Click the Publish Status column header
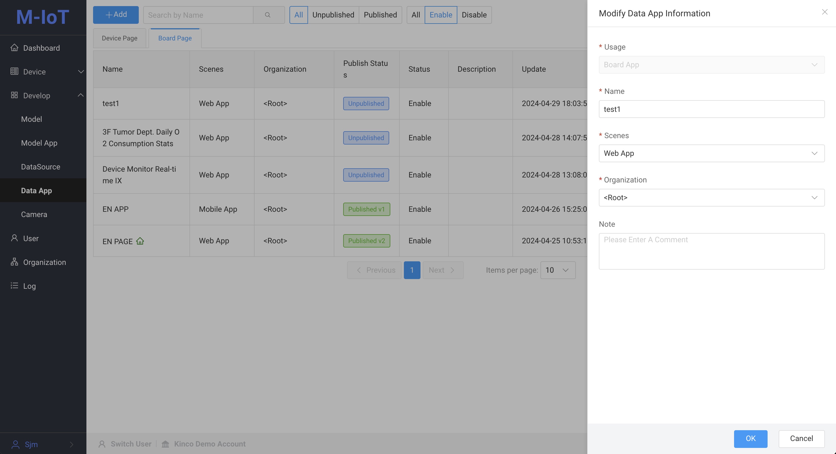The width and height of the screenshot is (836, 454). [366, 69]
